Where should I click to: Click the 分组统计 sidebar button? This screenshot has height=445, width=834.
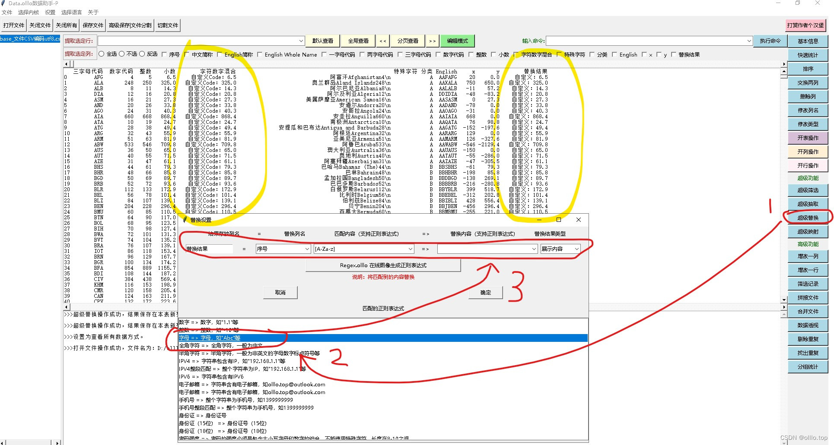click(x=808, y=367)
